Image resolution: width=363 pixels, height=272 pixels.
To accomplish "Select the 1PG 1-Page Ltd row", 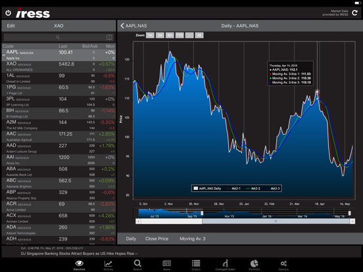I will click(59, 90).
